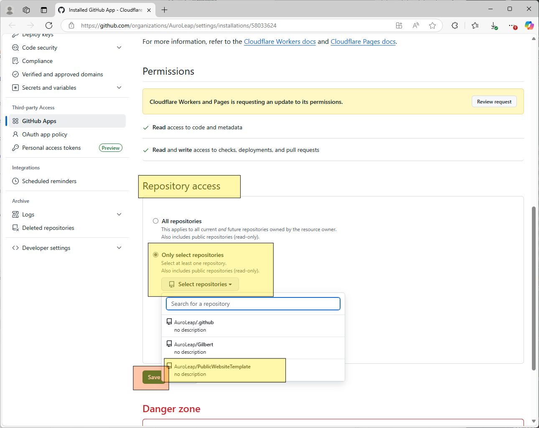Click the Read aloud icon in address bar
539x428 pixels.
pyautogui.click(x=416, y=25)
